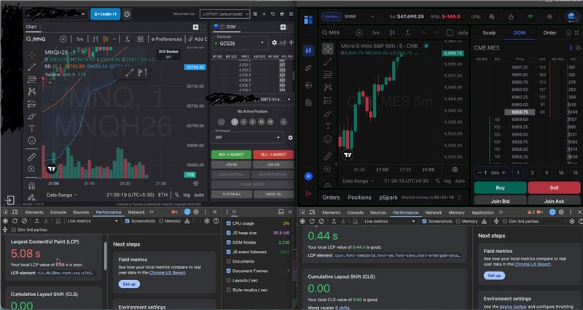The image size is (583, 310).
Task: Click BUY +1 MARKET button
Action: [231, 155]
